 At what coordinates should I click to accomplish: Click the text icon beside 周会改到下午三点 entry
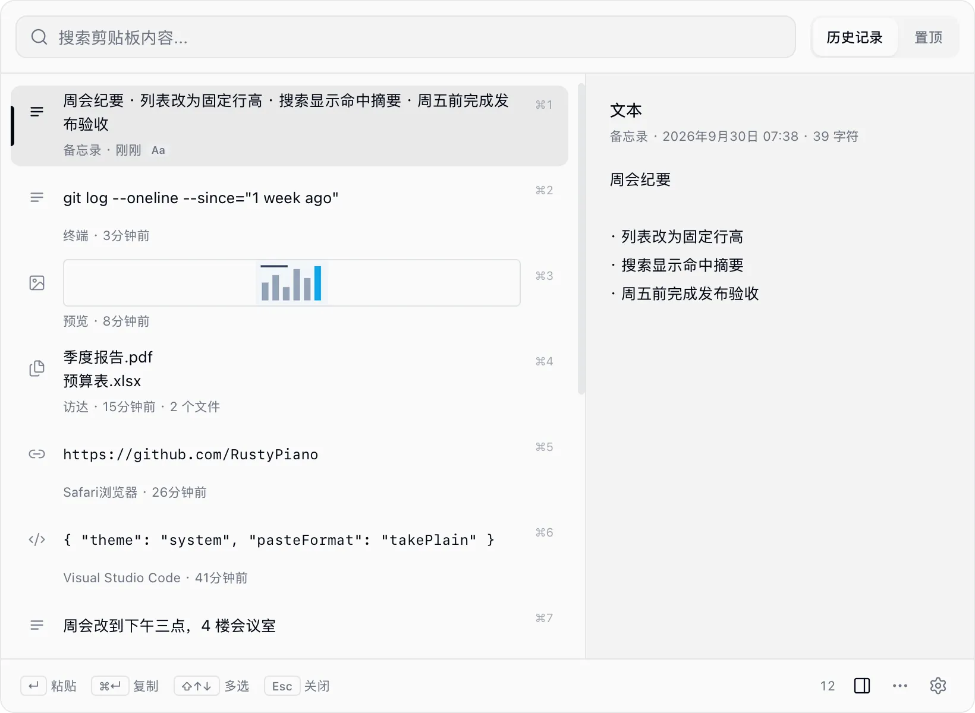click(37, 625)
